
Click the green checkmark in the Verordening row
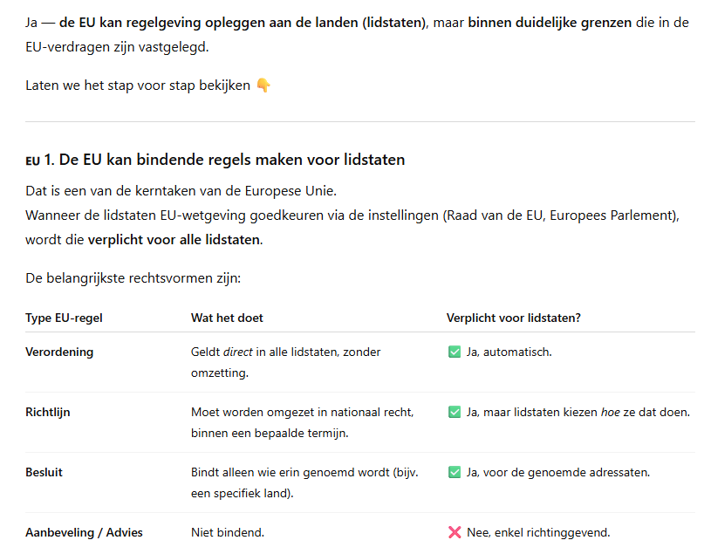454,352
